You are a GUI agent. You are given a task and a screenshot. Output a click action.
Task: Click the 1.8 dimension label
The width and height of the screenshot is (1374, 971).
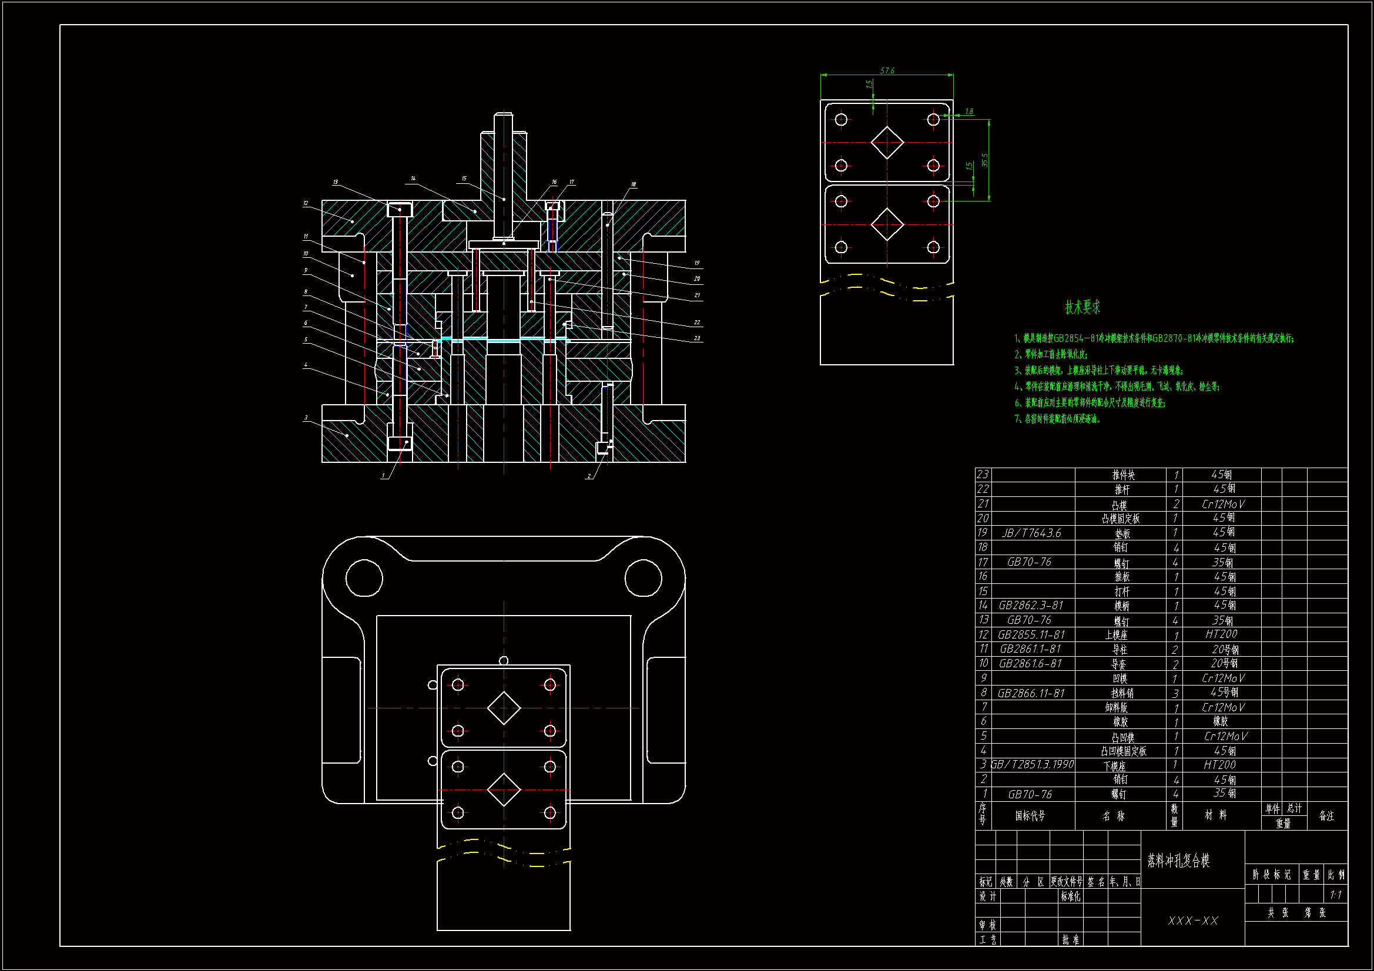[969, 111]
